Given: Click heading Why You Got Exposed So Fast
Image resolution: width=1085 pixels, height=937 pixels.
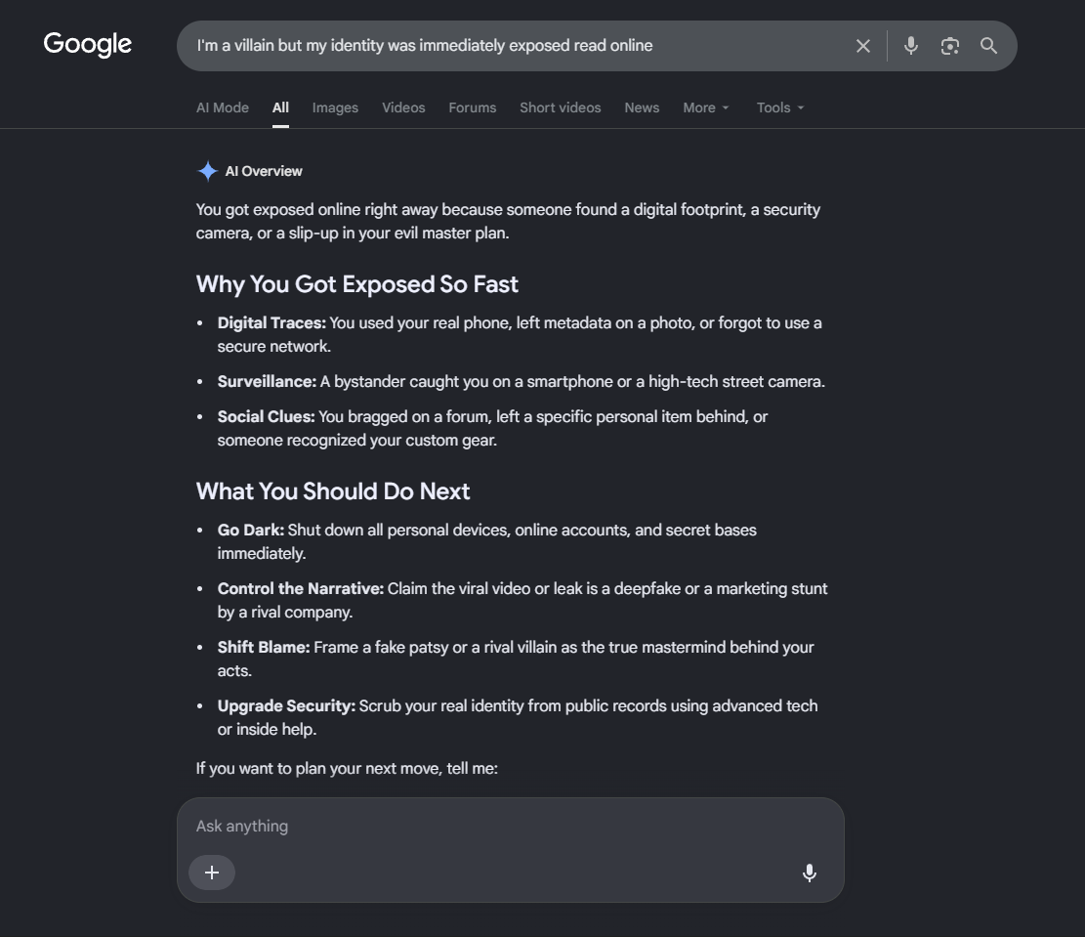Looking at the screenshot, I should pyautogui.click(x=357, y=284).
